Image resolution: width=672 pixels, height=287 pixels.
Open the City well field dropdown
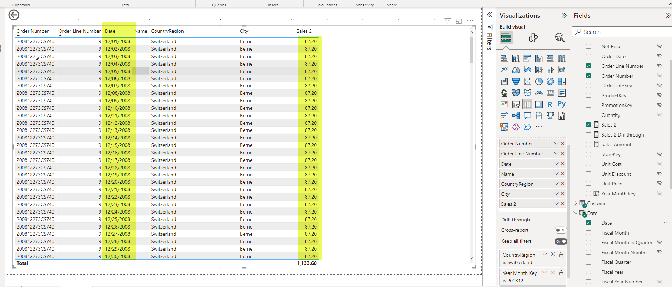[556, 194]
